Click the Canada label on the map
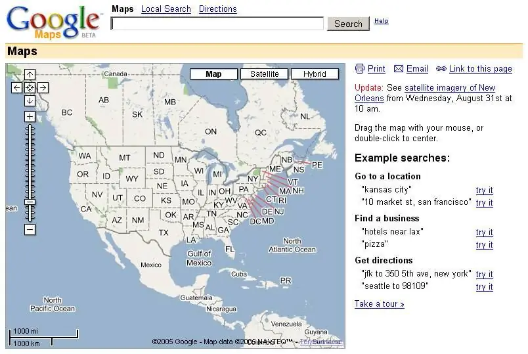The image size is (528, 354). [x=115, y=74]
